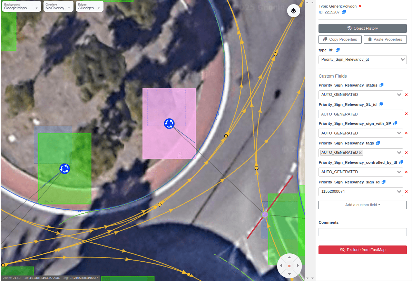The height and width of the screenshot is (281, 412).
Task: Open the map layers button
Action: [294, 11]
